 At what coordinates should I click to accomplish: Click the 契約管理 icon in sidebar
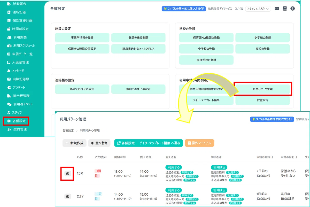[x=9, y=129]
